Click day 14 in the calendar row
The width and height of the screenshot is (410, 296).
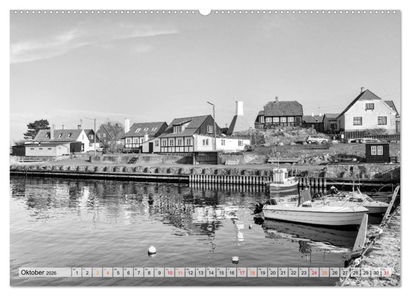click(x=211, y=273)
